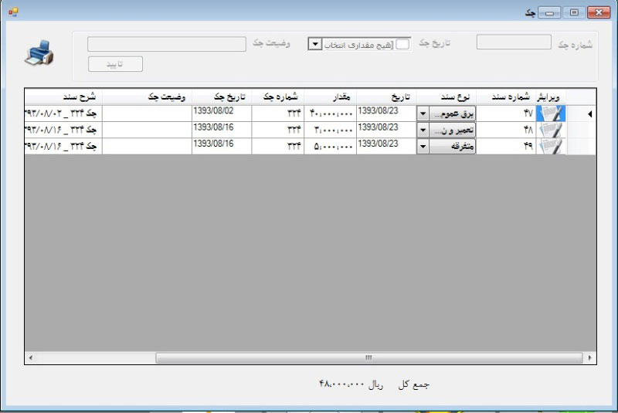Viewport: 618px width, 413px height.
Task: Toggle the checkbox in تاریخ چک date picker
Action: click(x=402, y=44)
